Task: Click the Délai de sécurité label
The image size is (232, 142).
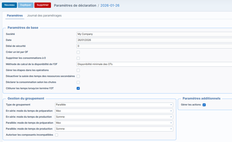Action: [16, 46]
